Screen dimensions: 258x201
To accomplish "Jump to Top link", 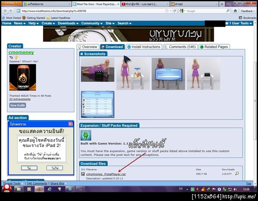I will click(249, 183).
